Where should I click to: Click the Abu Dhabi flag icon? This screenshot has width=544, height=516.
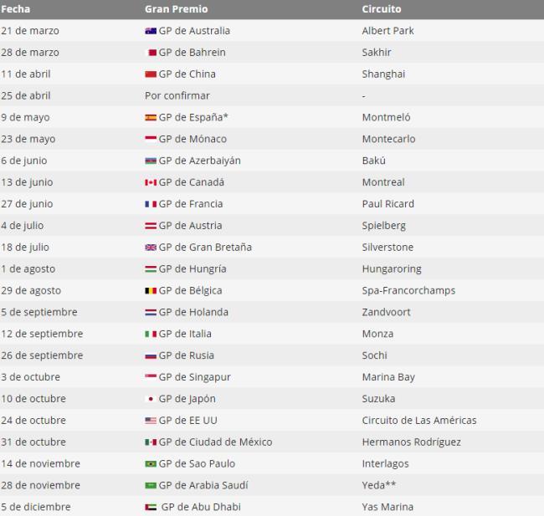(x=151, y=508)
